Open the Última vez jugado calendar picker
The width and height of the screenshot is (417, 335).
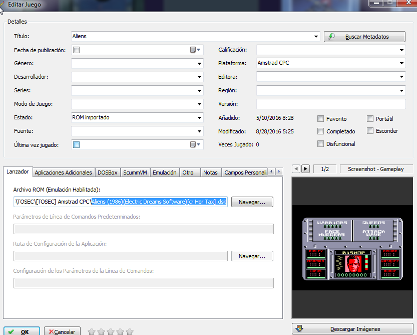(195, 144)
